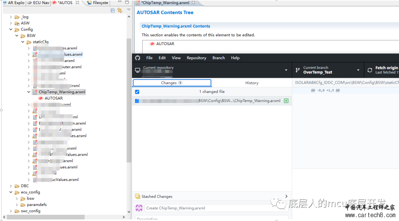Click the DBC folder icon
Screen dimensions: 399x221
coord(17,186)
